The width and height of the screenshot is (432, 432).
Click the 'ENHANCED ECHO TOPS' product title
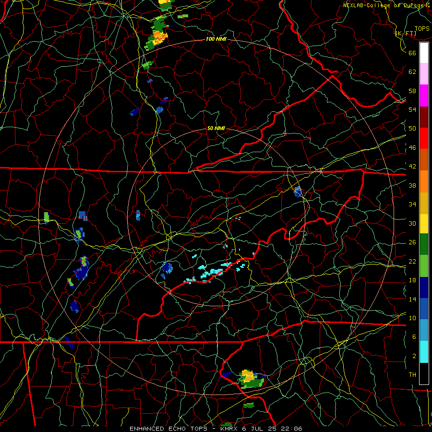click(x=168, y=429)
